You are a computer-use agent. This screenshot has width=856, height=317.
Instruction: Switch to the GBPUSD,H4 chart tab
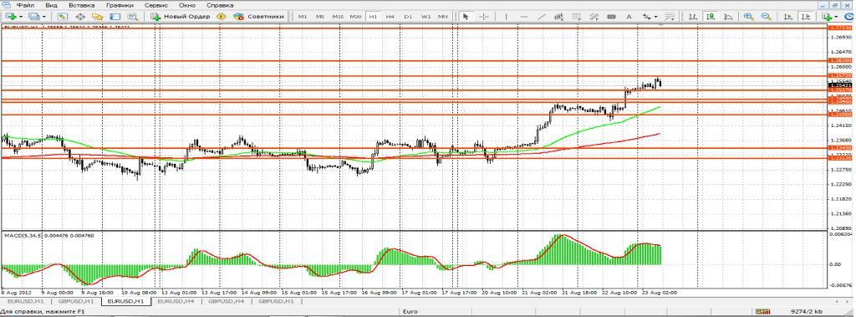tap(227, 300)
